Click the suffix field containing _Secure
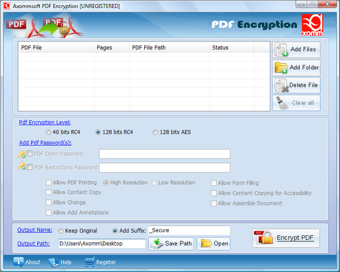340x272 pixels. tap(189, 231)
